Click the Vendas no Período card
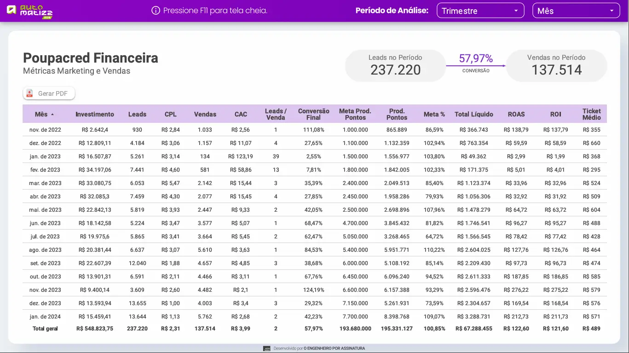 556,65
